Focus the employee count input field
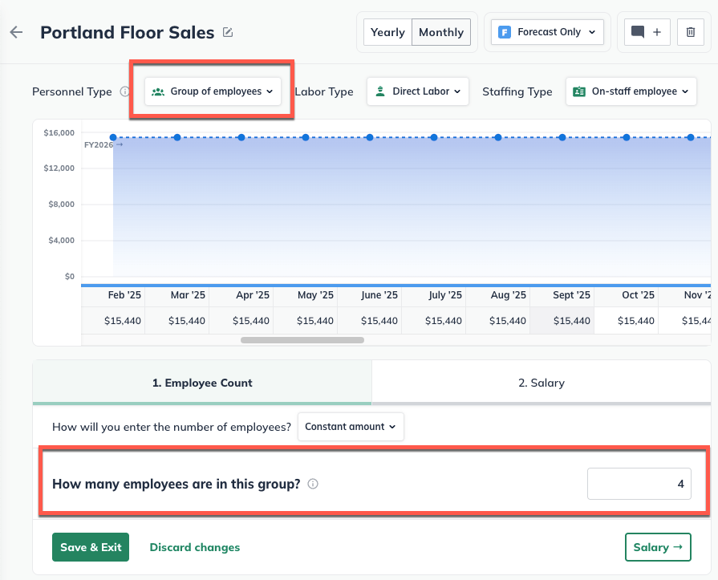Screen dimensions: 718x580 [639, 484]
